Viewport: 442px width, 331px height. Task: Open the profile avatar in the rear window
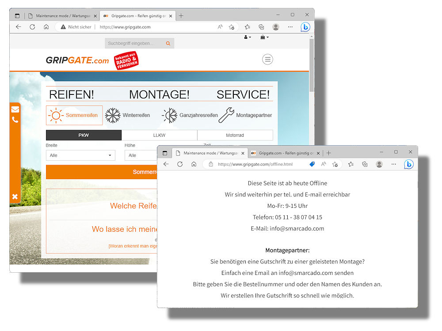(x=276, y=27)
